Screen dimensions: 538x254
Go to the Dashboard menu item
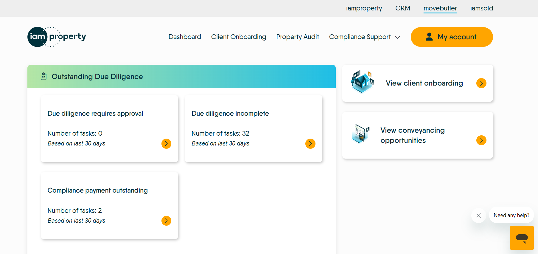[185, 37]
